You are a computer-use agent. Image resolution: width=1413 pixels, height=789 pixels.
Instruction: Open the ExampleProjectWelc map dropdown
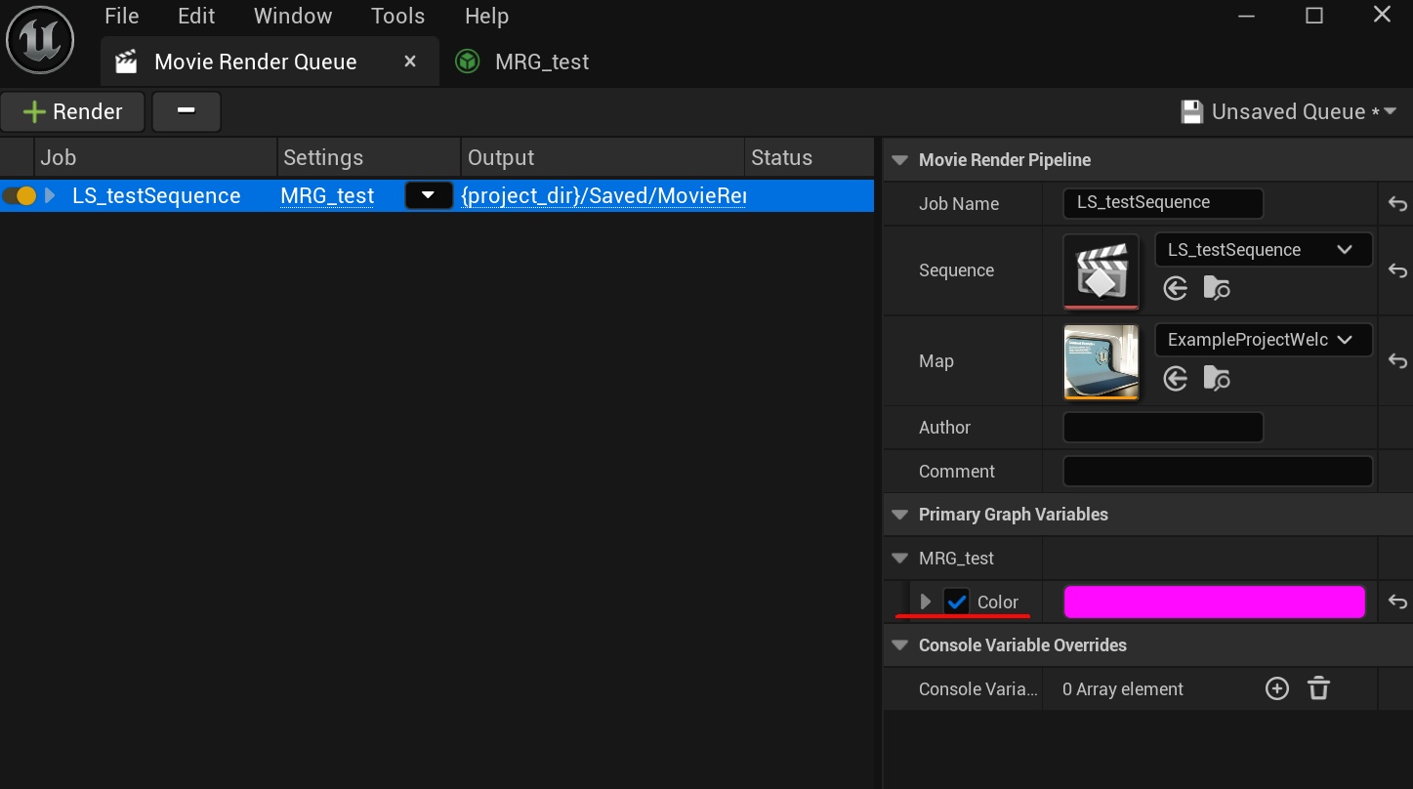coord(1263,340)
